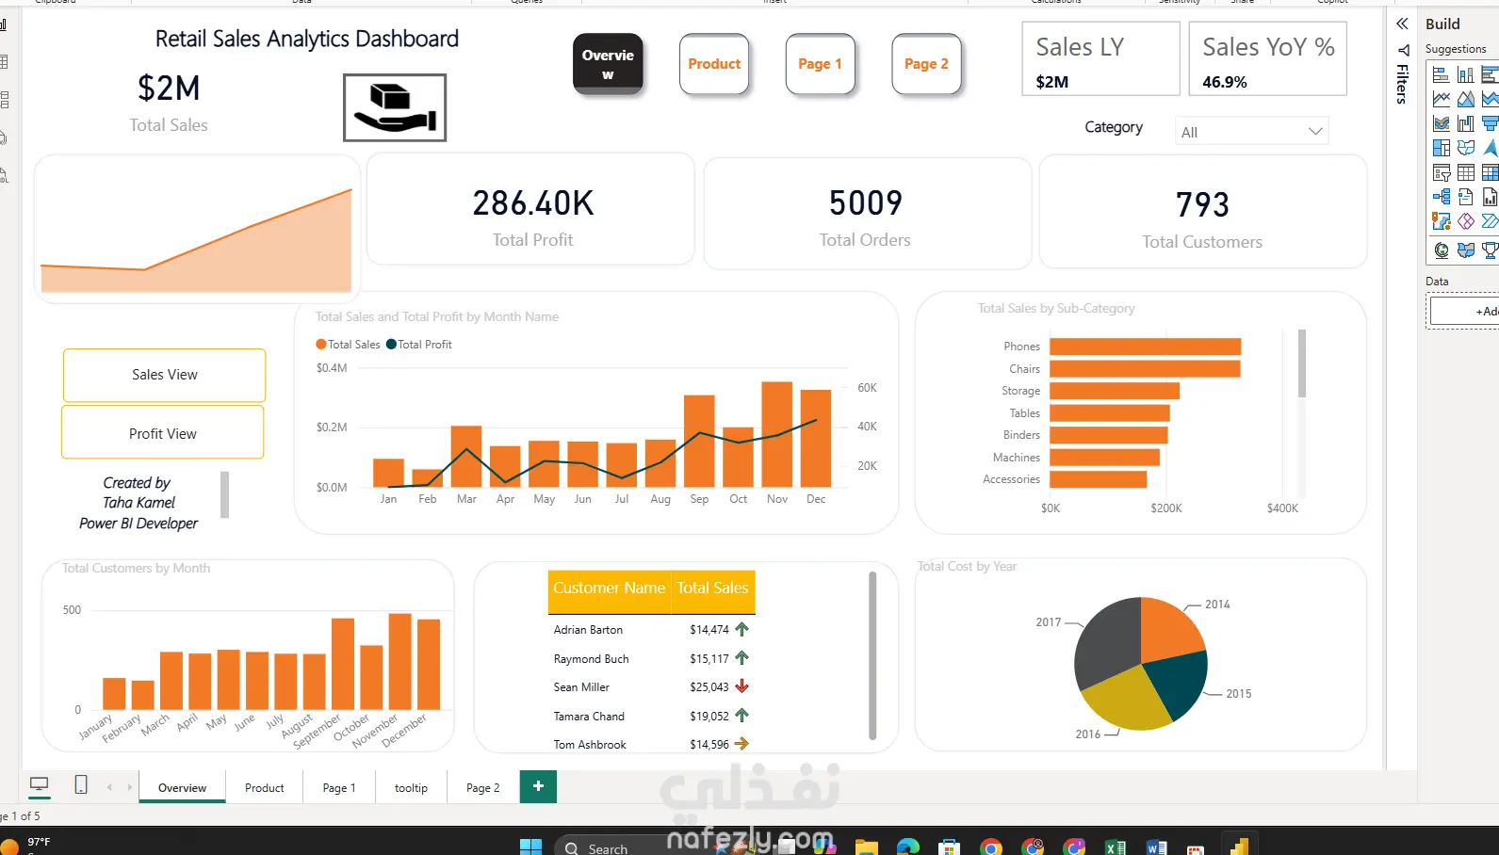Insert the table visual icon
Viewport: 1499px width, 855px height.
coord(1465,172)
